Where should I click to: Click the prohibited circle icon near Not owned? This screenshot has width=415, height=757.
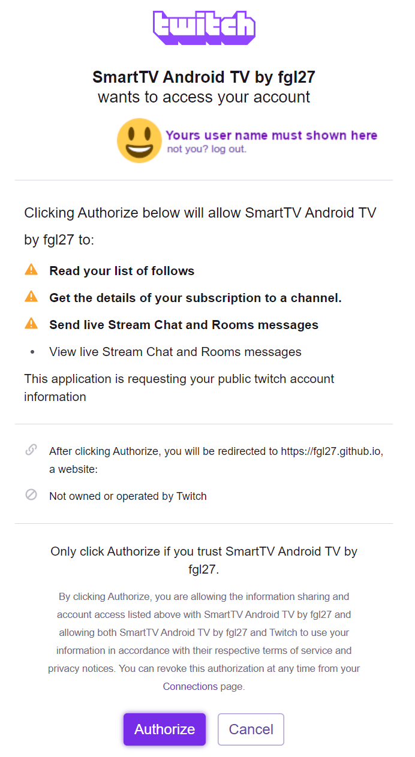(x=31, y=495)
